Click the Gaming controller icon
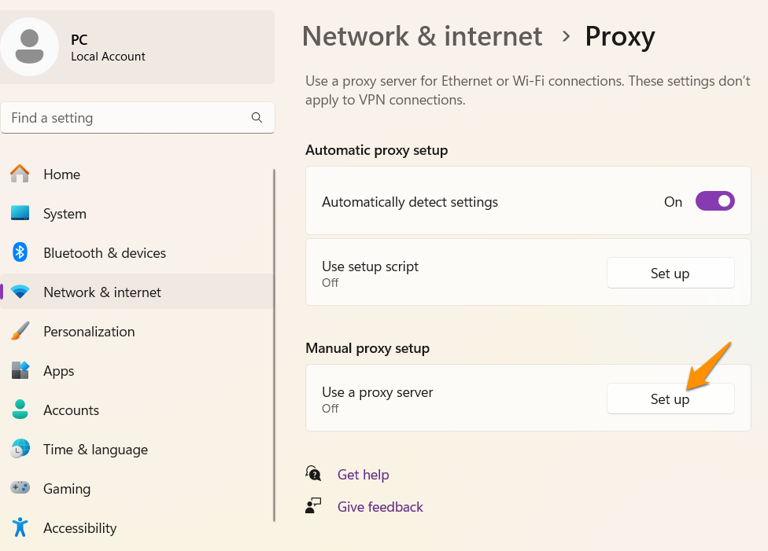This screenshot has height=551, width=768. (20, 488)
